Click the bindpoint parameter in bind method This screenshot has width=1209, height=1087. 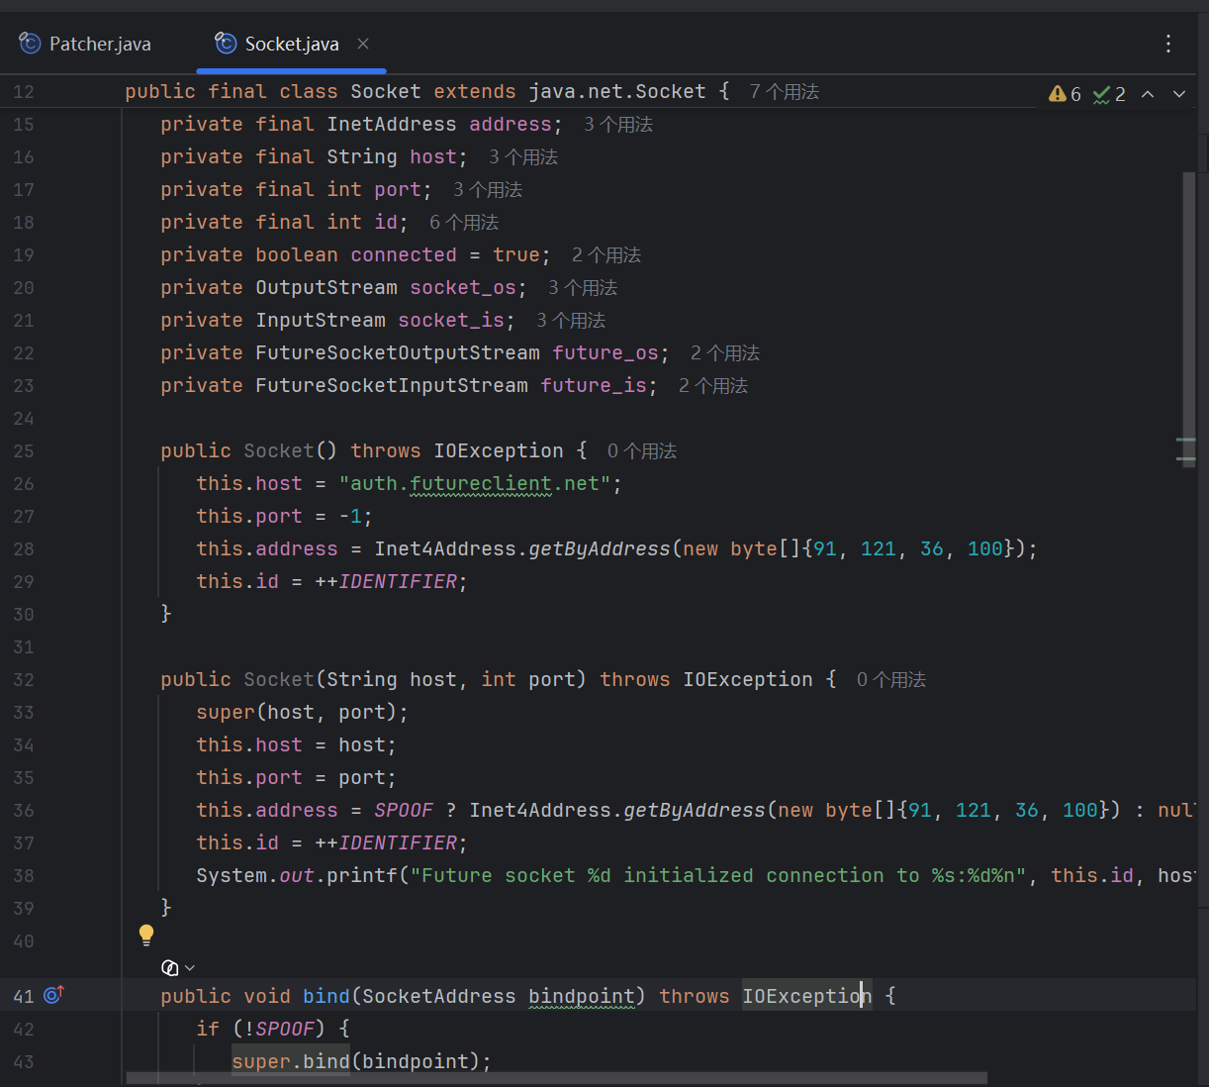coord(582,996)
